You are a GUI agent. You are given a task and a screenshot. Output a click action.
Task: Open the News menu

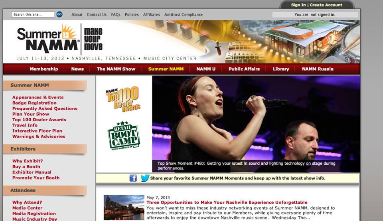pyautogui.click(x=77, y=69)
